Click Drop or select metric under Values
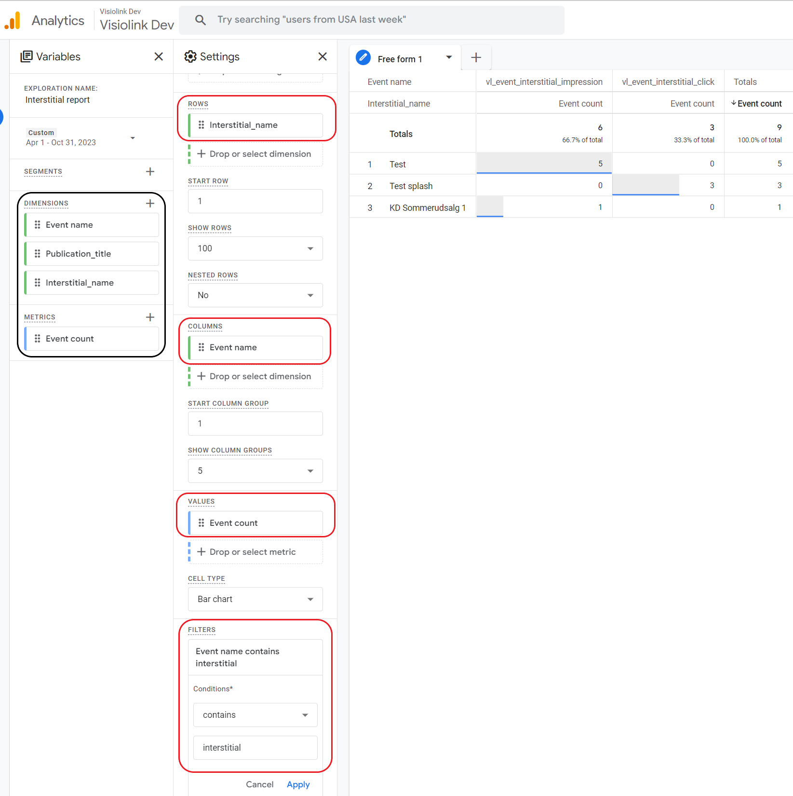Viewport: 793px width, 796px height. (255, 552)
